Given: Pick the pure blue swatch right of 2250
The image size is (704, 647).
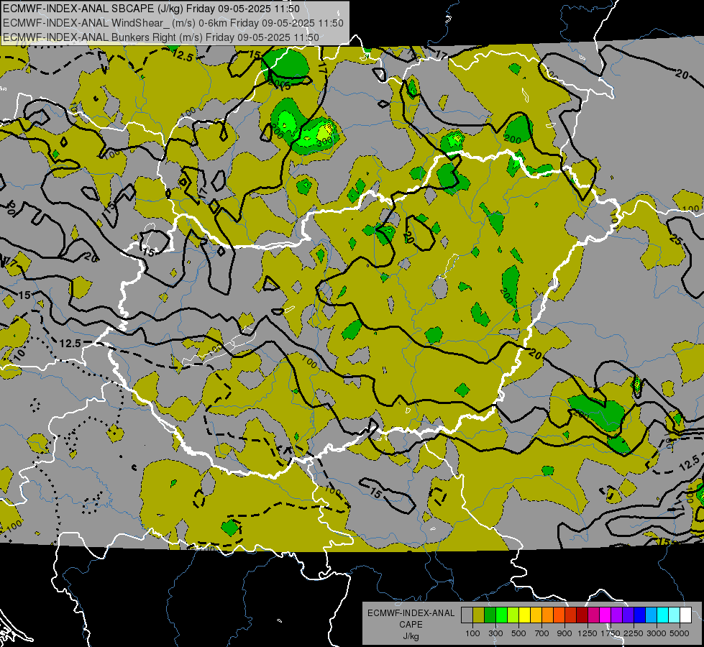Looking at the screenshot, I should tap(640, 615).
